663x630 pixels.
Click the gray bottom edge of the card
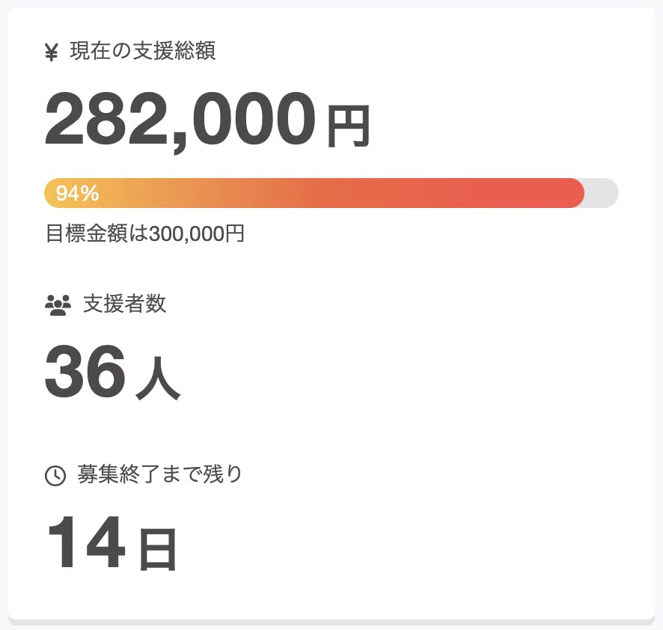coord(331,622)
